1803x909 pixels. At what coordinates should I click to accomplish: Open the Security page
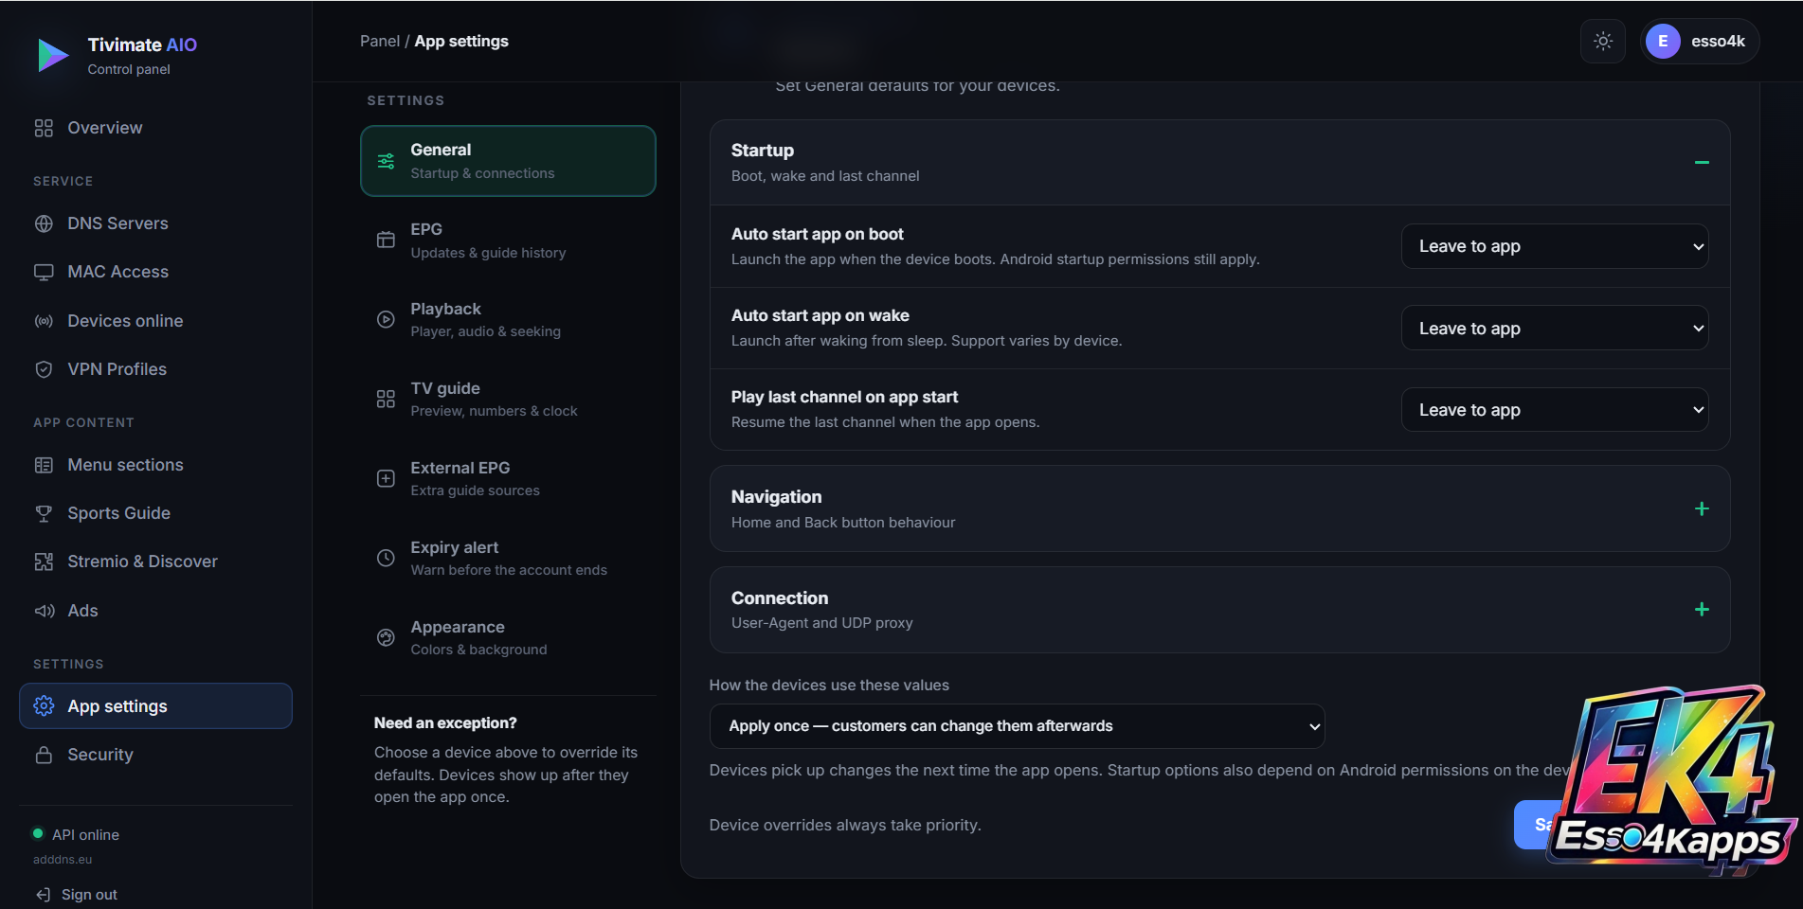tap(155, 755)
